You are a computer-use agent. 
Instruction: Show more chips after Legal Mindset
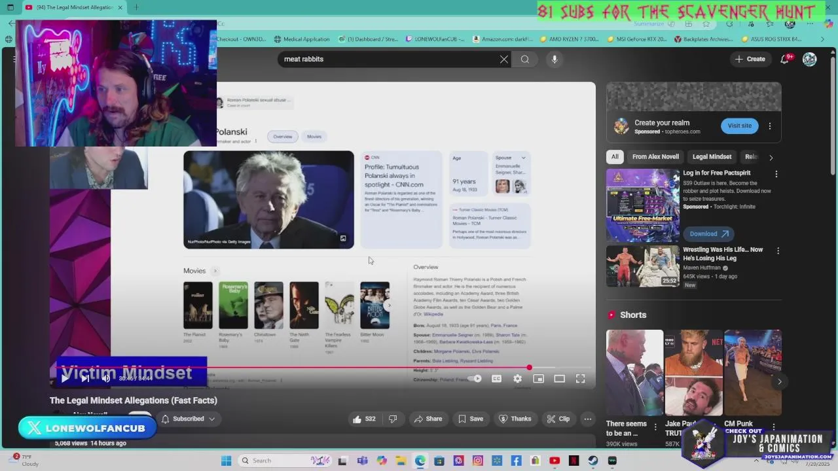pyautogui.click(x=771, y=157)
